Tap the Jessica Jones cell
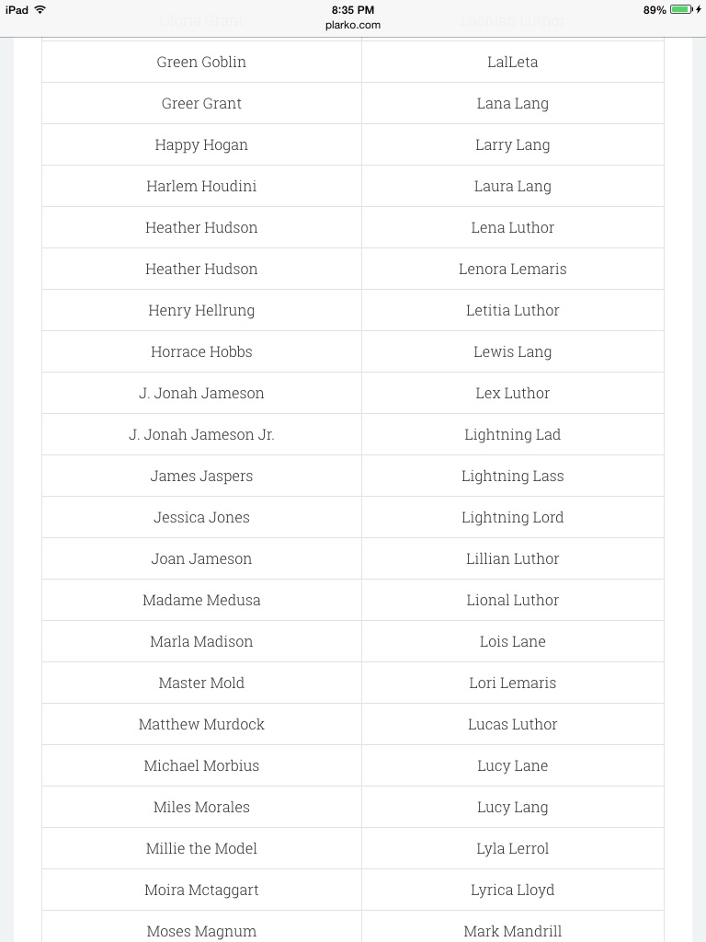 201,517
